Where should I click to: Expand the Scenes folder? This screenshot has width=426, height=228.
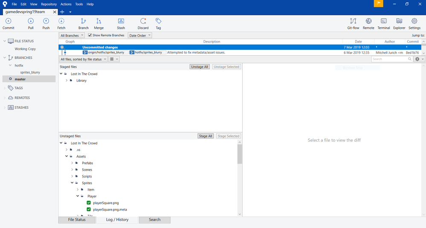tap(72, 169)
